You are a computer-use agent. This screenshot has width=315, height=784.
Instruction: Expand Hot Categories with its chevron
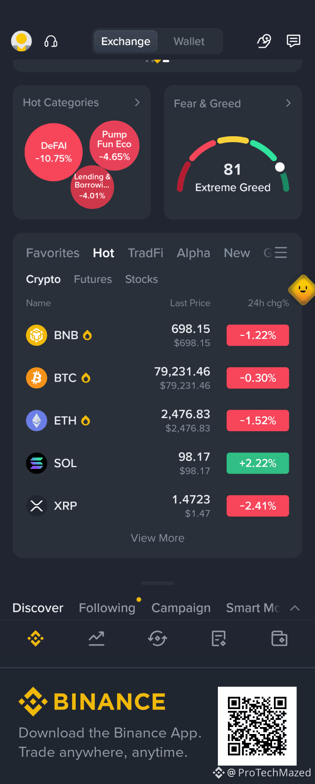[x=137, y=103]
